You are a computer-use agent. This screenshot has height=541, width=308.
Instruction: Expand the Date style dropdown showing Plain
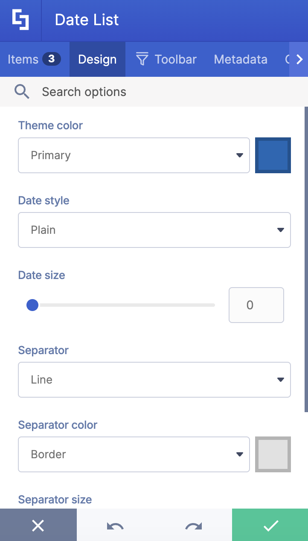(x=154, y=230)
